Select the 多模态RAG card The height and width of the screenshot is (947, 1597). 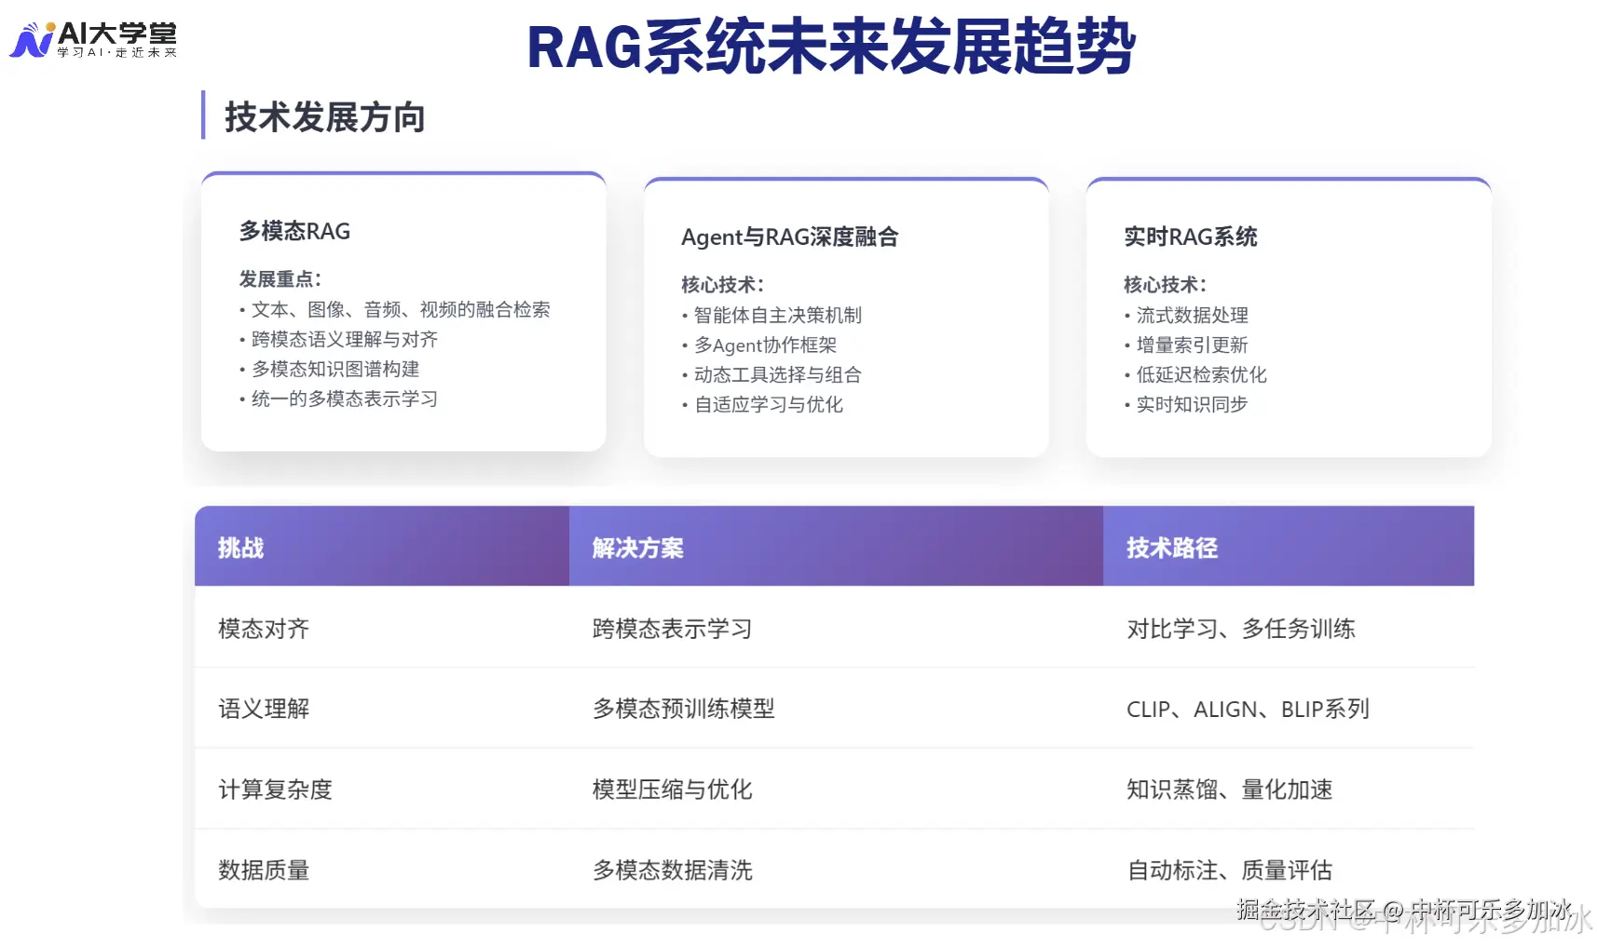(403, 312)
